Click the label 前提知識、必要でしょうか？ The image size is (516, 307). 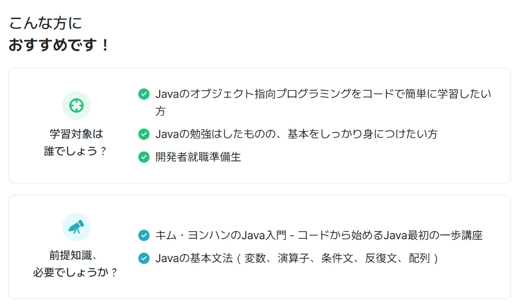pyautogui.click(x=77, y=264)
